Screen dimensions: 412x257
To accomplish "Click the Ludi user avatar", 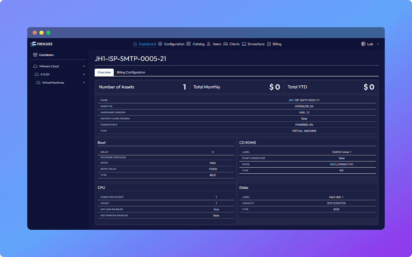I will (x=363, y=44).
